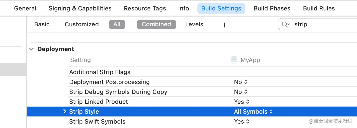This screenshot has width=357, height=128.
Task: Open the Signing & Capabilities tab
Action: 80,9
